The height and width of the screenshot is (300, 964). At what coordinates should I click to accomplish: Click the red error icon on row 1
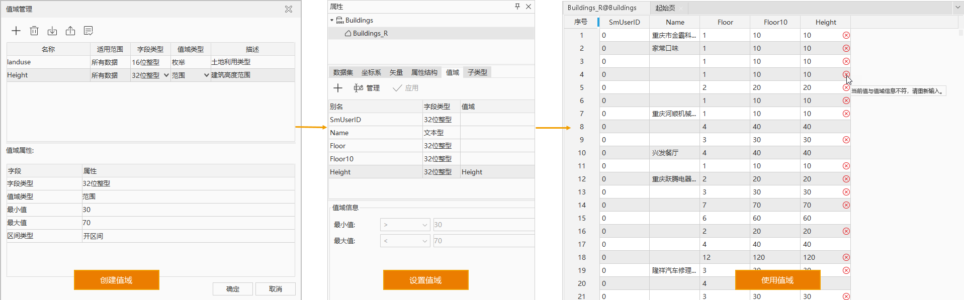click(x=846, y=35)
